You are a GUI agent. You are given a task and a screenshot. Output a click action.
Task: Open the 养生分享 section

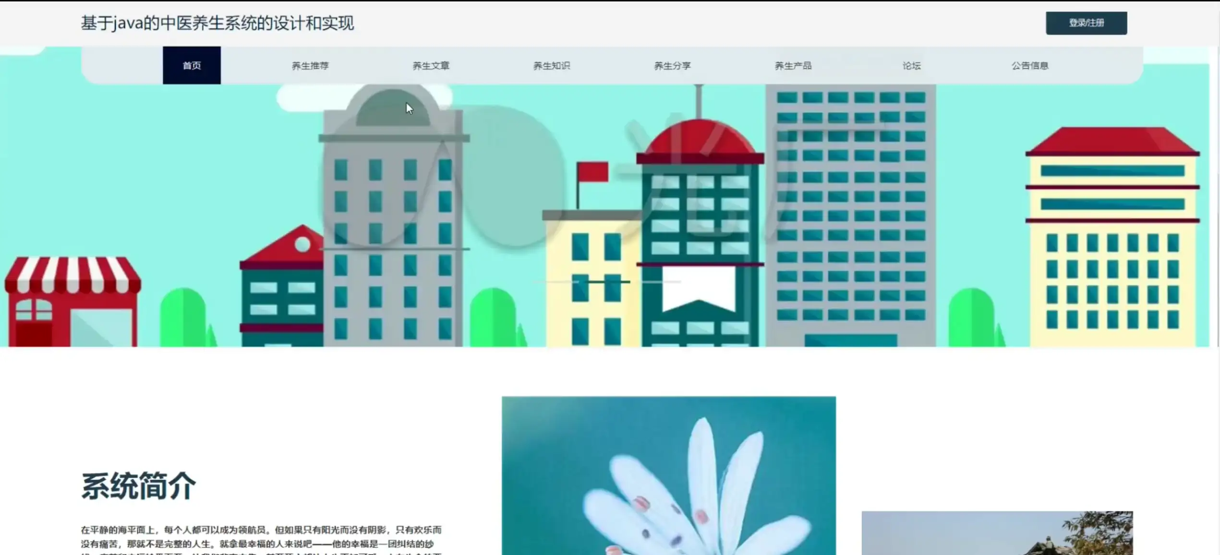point(672,66)
